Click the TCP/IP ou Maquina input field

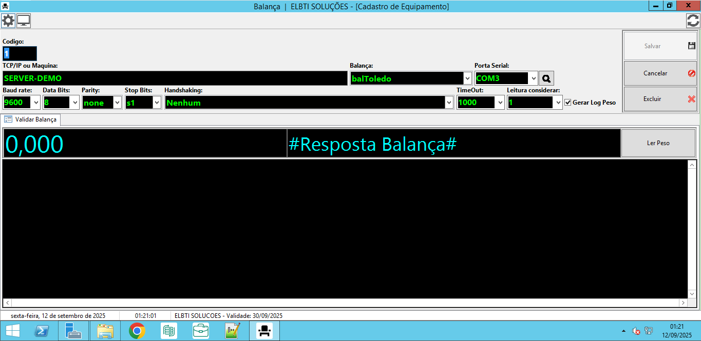tap(175, 78)
